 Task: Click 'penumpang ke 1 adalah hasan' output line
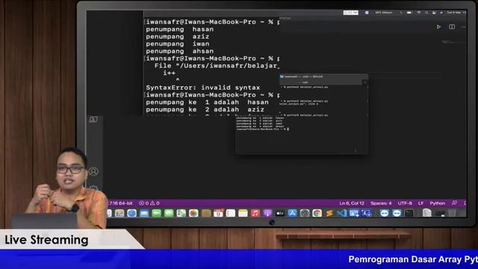[x=207, y=102]
